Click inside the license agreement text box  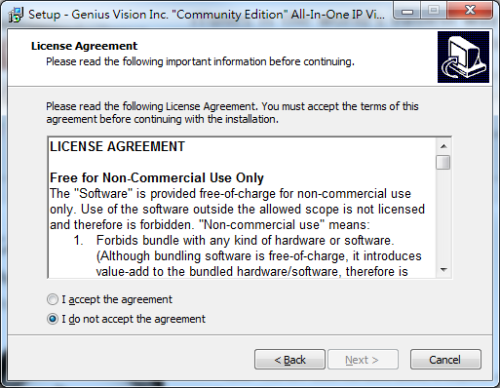click(x=242, y=208)
